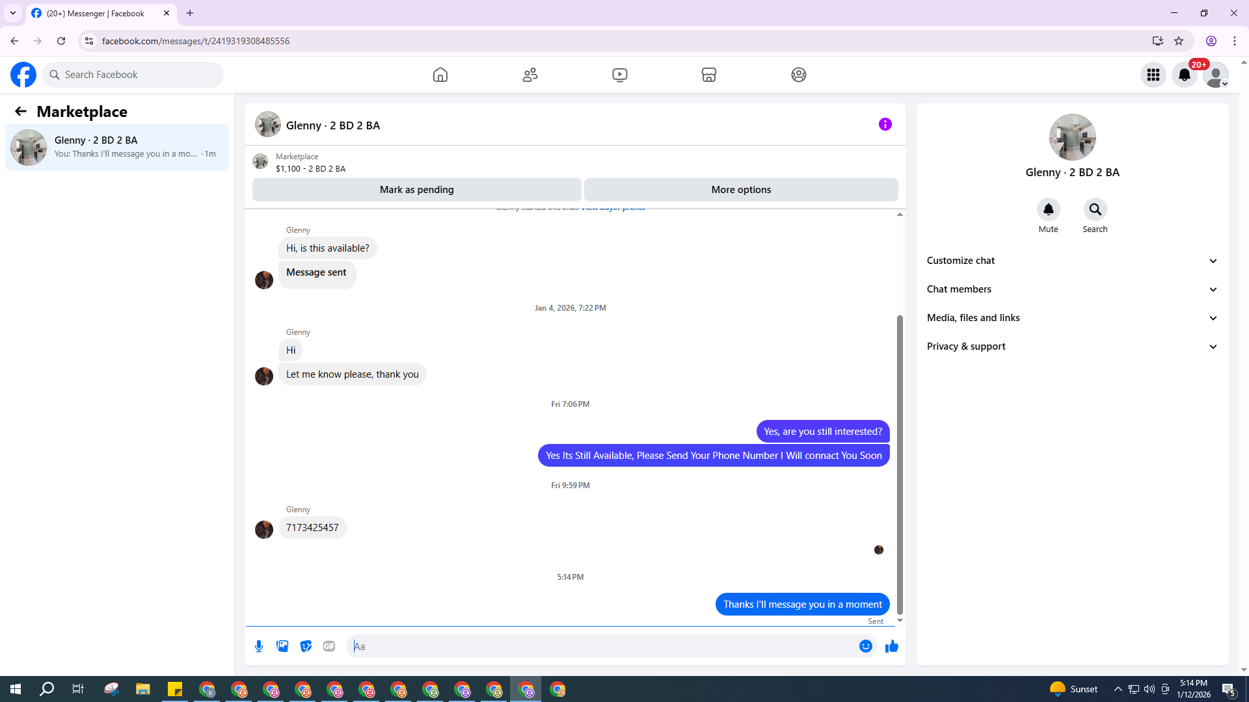
Task: Attach a photo using the image icon
Action: coord(282,646)
